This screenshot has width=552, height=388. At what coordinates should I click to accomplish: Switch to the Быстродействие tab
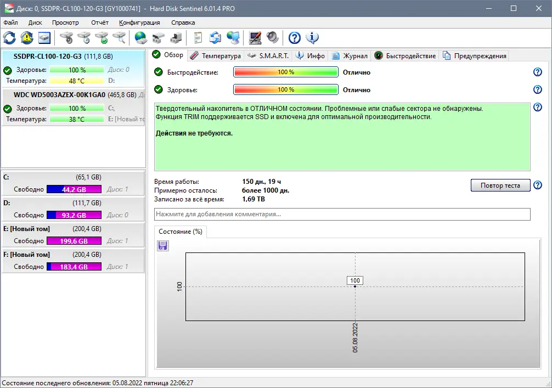405,55
